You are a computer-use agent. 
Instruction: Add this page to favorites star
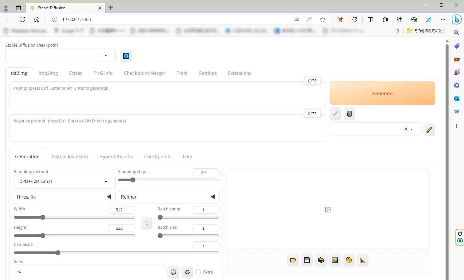click(323, 19)
